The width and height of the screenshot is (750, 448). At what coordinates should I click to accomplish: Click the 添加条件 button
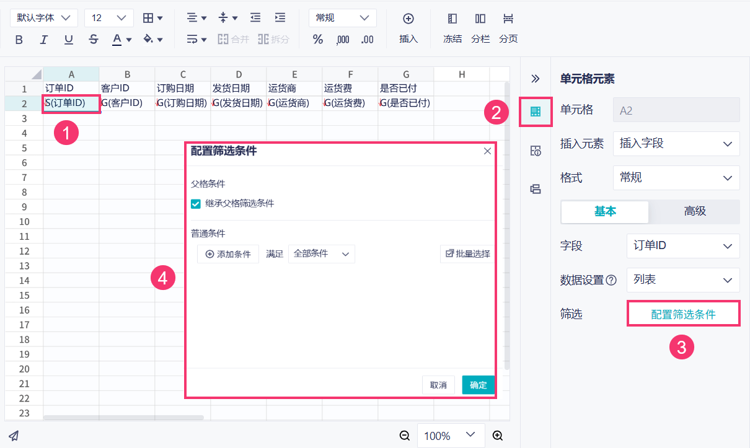pyautogui.click(x=228, y=254)
